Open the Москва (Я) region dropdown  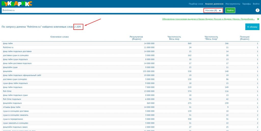point(213,10)
